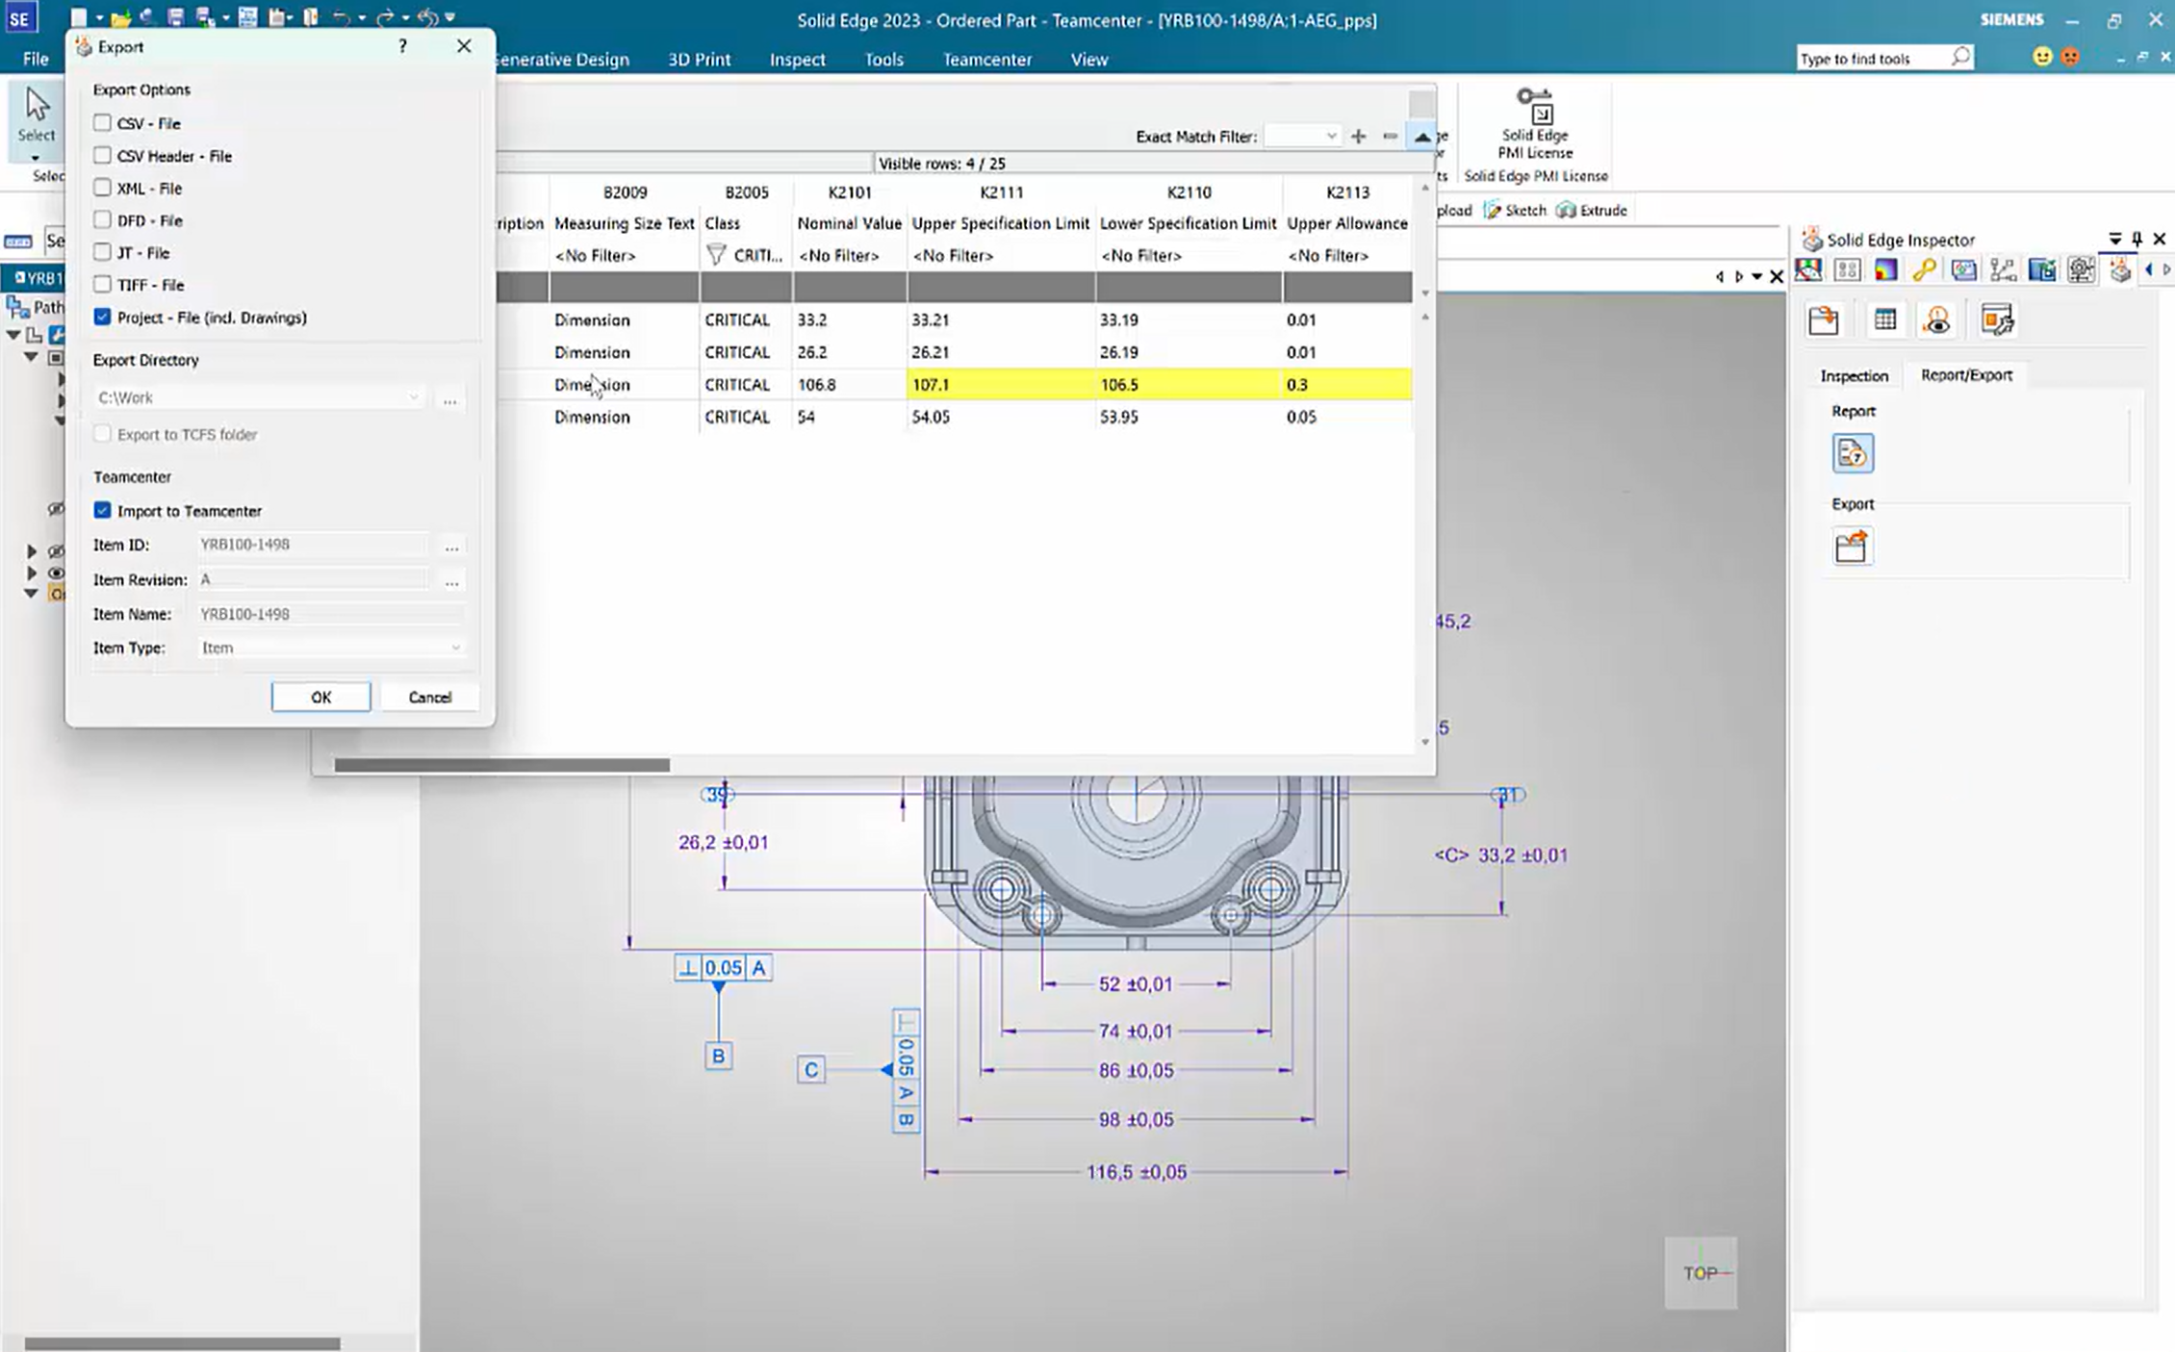Screen dimensions: 2175x1352
Task: Click the Type to find tools field
Action: 1872,58
